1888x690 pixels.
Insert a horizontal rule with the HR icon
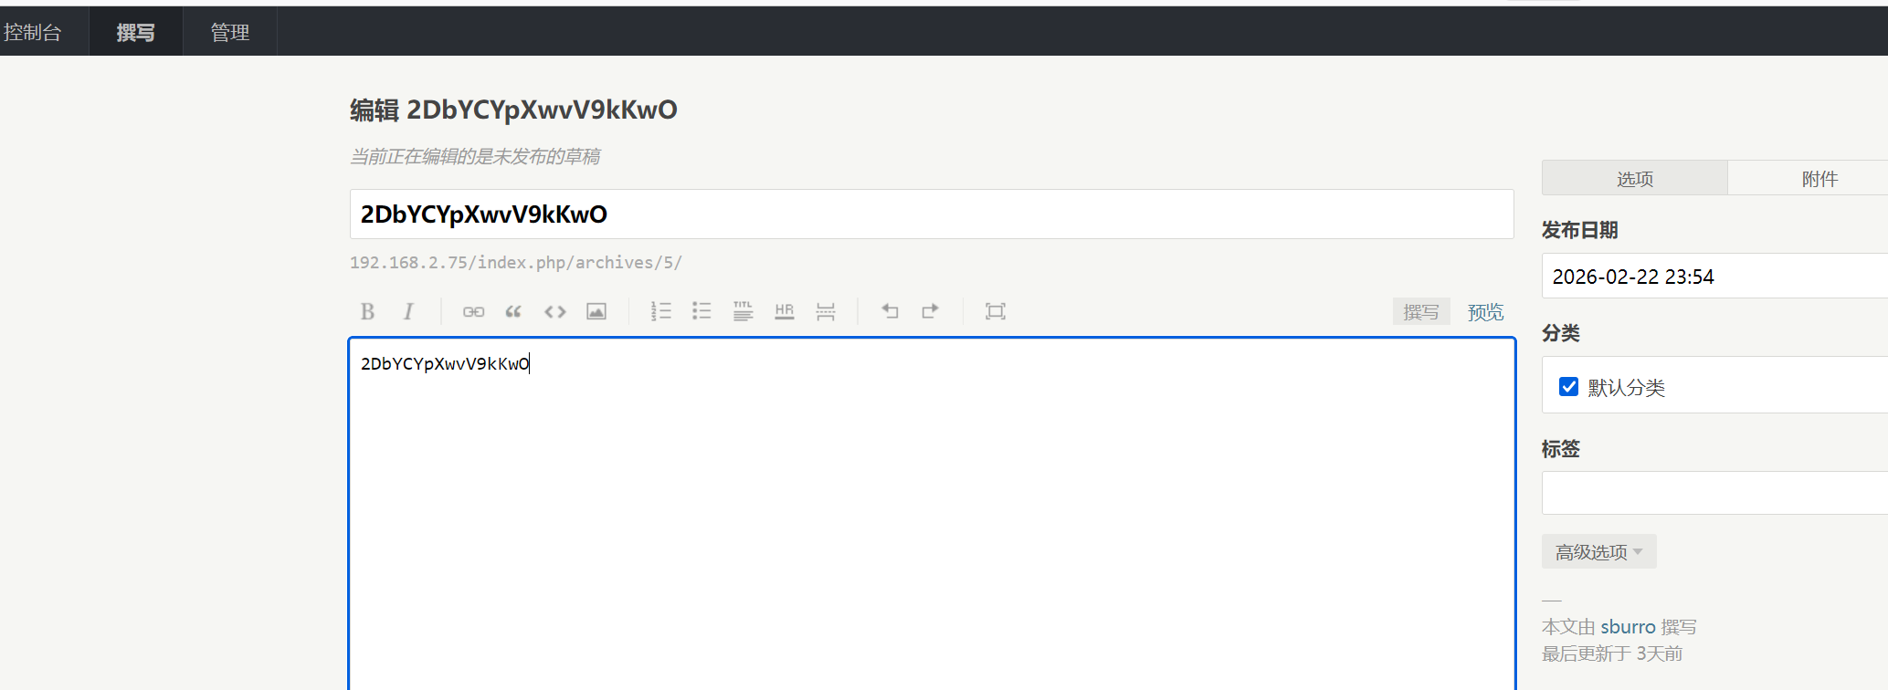pyautogui.click(x=784, y=312)
